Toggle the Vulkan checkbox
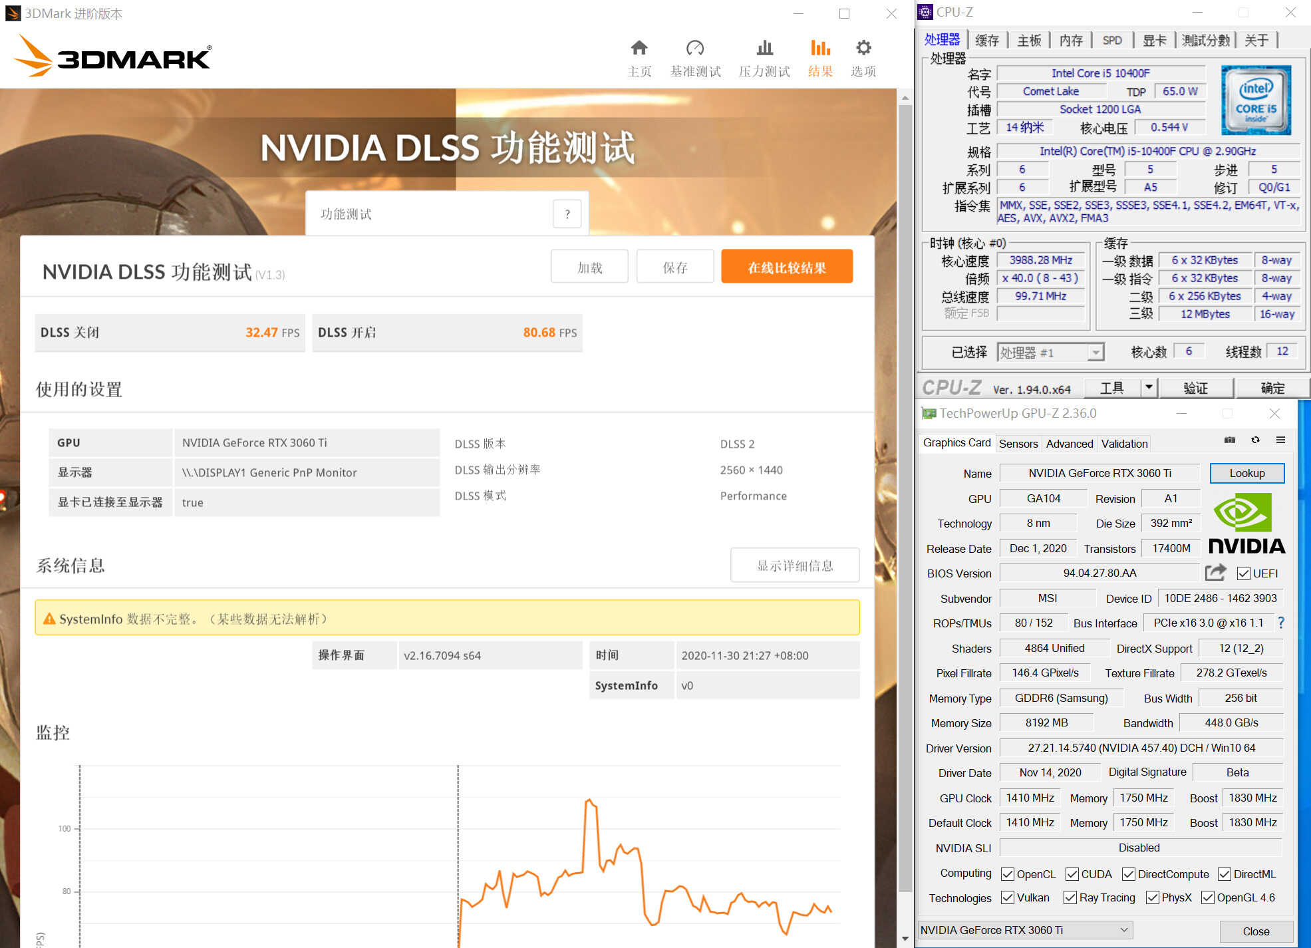 point(1008,897)
